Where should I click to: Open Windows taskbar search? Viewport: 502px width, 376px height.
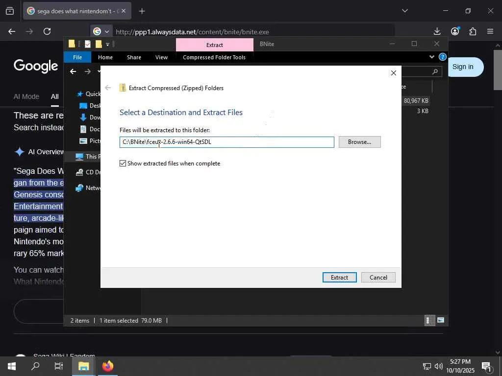(35, 366)
